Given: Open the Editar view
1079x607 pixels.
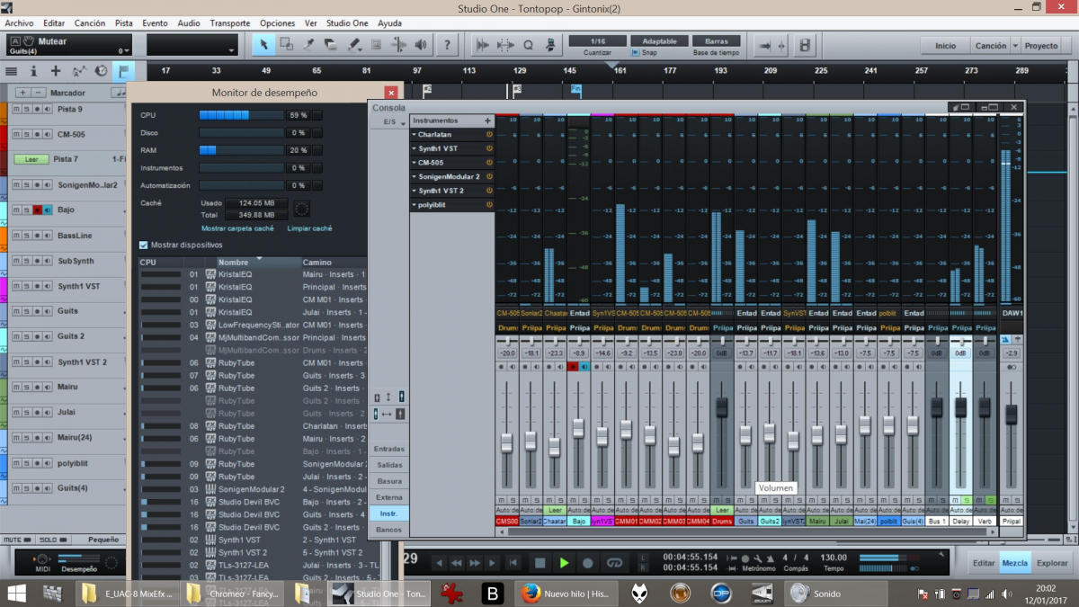Looking at the screenshot, I should tap(984, 563).
